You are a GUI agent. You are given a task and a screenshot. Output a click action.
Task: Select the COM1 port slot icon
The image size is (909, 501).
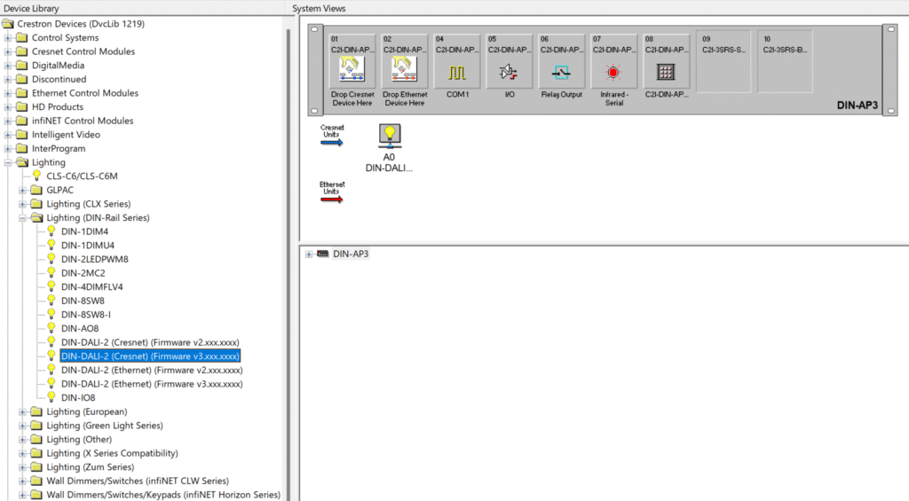coord(457,73)
